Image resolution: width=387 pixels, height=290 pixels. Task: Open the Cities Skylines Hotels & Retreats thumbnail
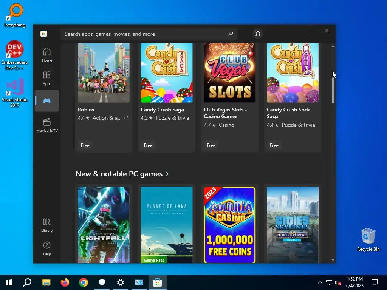pyautogui.click(x=293, y=225)
